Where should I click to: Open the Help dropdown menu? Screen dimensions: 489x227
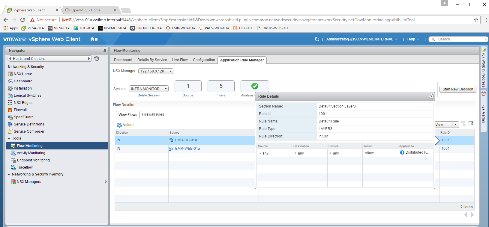(413, 39)
